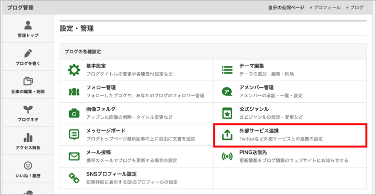Select いいね！履歴 sidebar label
This screenshot has height=195, width=376.
[x=28, y=176]
